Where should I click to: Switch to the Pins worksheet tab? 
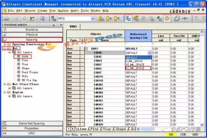click(94, 129)
